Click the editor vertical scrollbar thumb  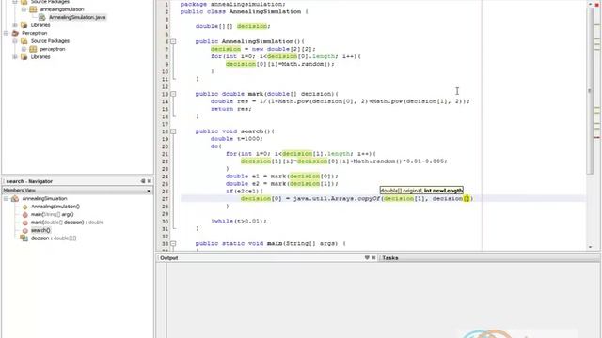(x=590, y=90)
